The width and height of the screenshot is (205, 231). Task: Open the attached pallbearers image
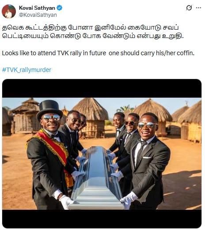pos(102,154)
